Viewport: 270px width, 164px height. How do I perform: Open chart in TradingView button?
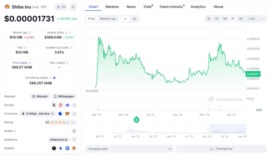(221, 149)
